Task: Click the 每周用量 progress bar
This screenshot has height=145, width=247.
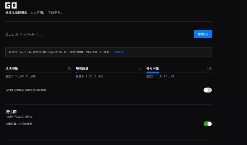Action: tap(108, 72)
